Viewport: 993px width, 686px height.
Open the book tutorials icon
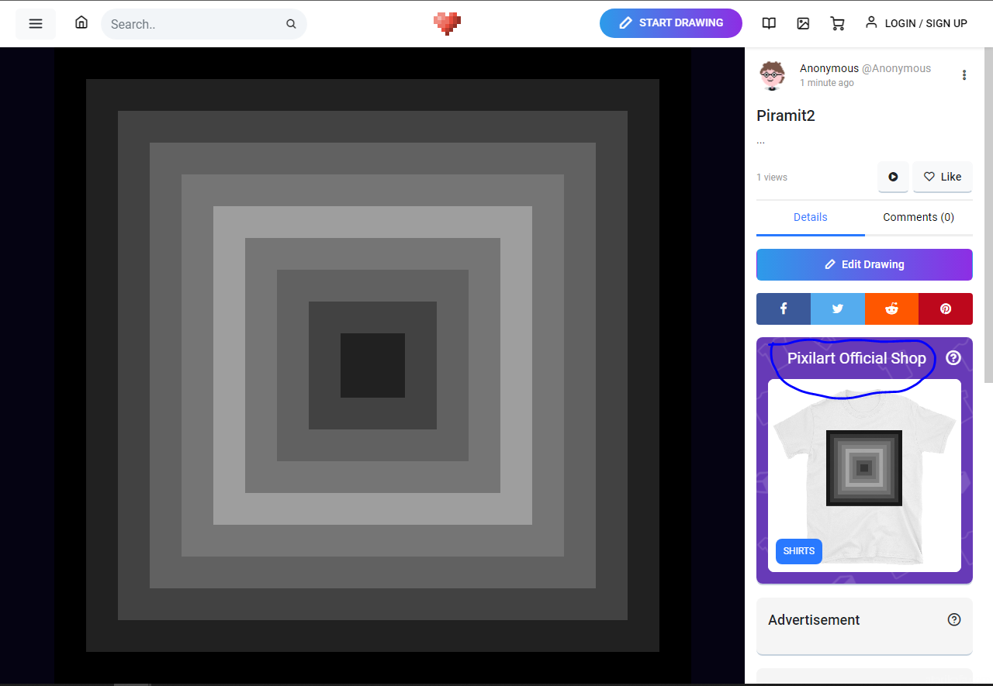click(x=769, y=23)
